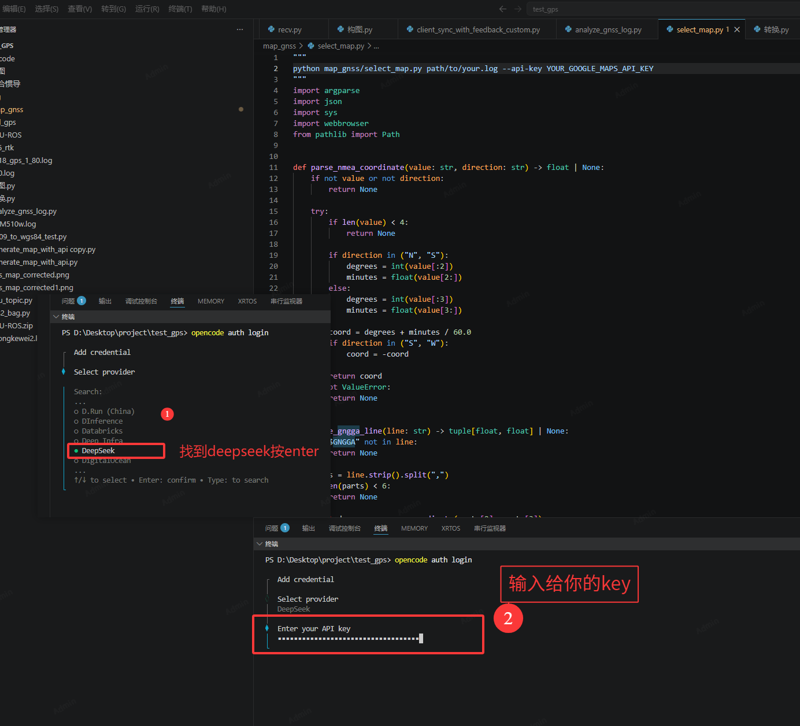Open the 选择(S) menu

(46, 9)
